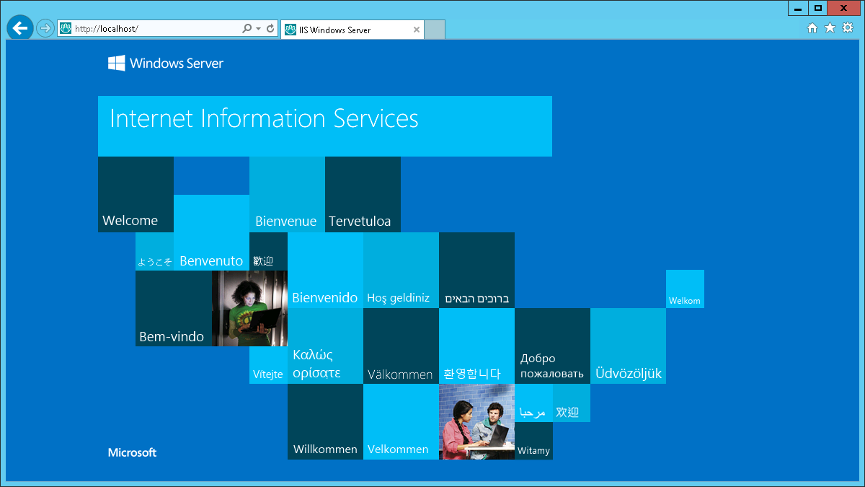Screen dimensions: 865x487
Task: Click the site icon beside the URL
Action: pos(66,29)
